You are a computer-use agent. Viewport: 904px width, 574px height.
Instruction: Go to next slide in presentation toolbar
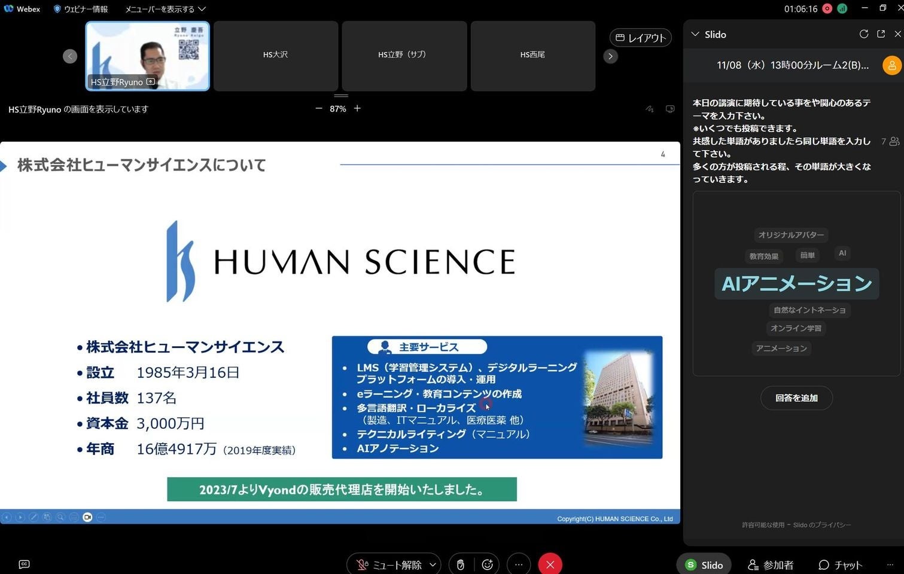[x=20, y=517]
